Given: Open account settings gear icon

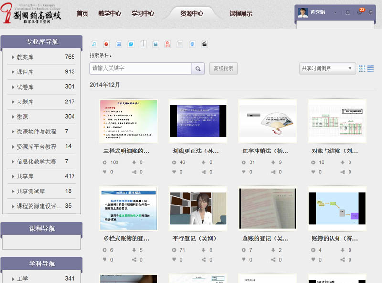Looking at the screenshot, I should point(348,13).
